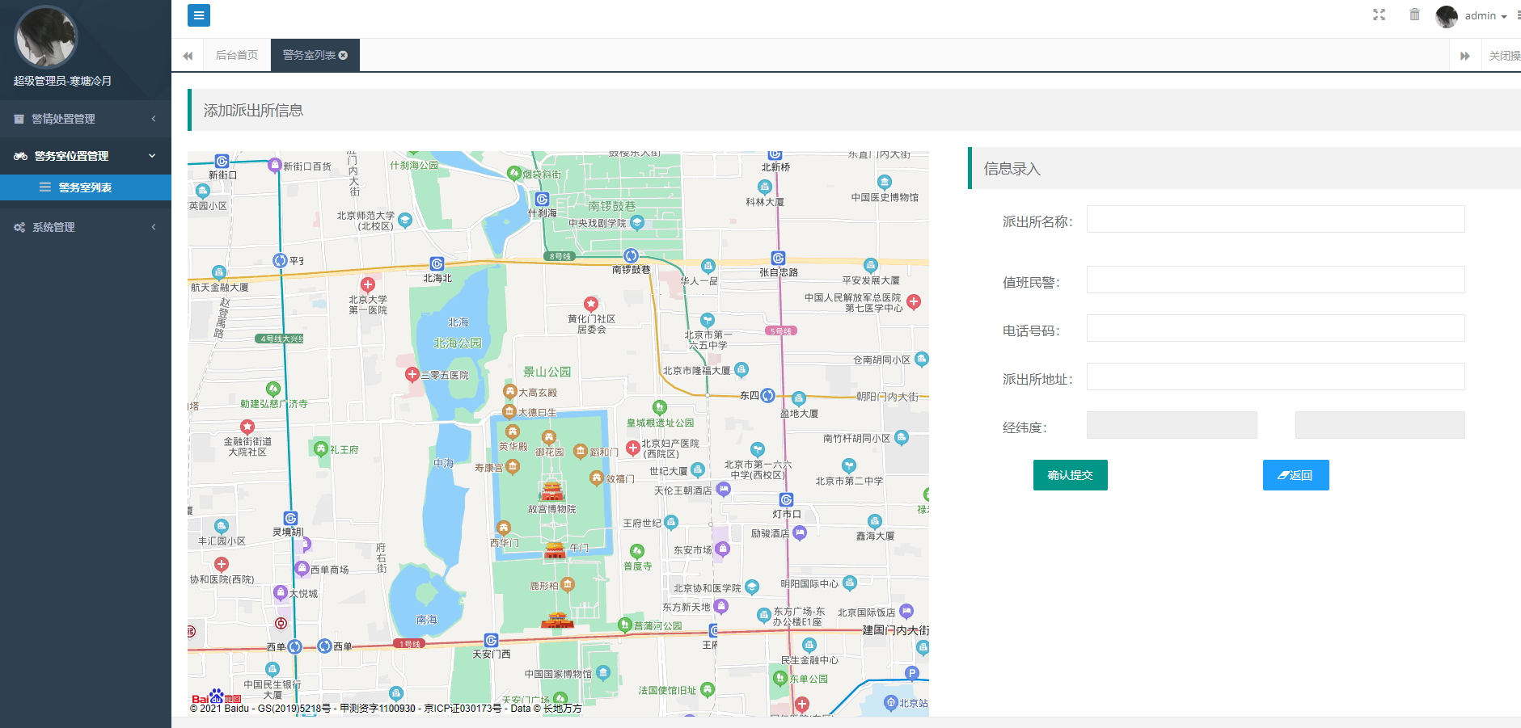The width and height of the screenshot is (1521, 728).
Task: Click the 北京大学第一医院 hospital marker
Action: coord(368,284)
